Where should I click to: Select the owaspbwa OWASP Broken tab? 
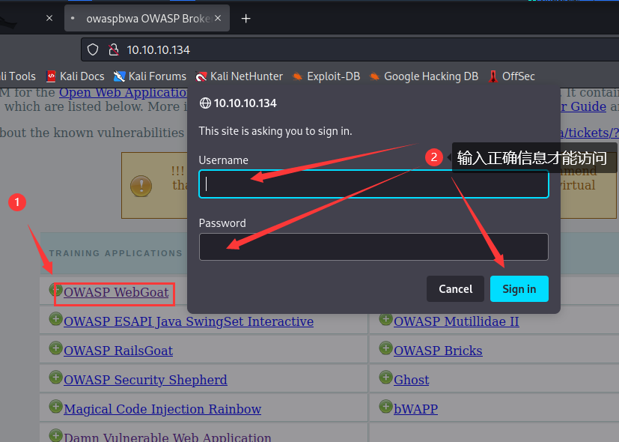[x=147, y=18]
